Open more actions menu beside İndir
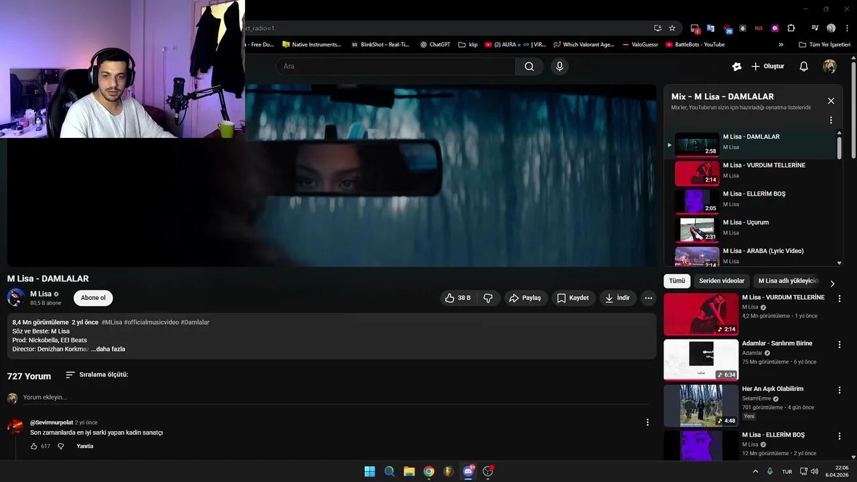Image resolution: width=857 pixels, height=482 pixels. (x=648, y=298)
